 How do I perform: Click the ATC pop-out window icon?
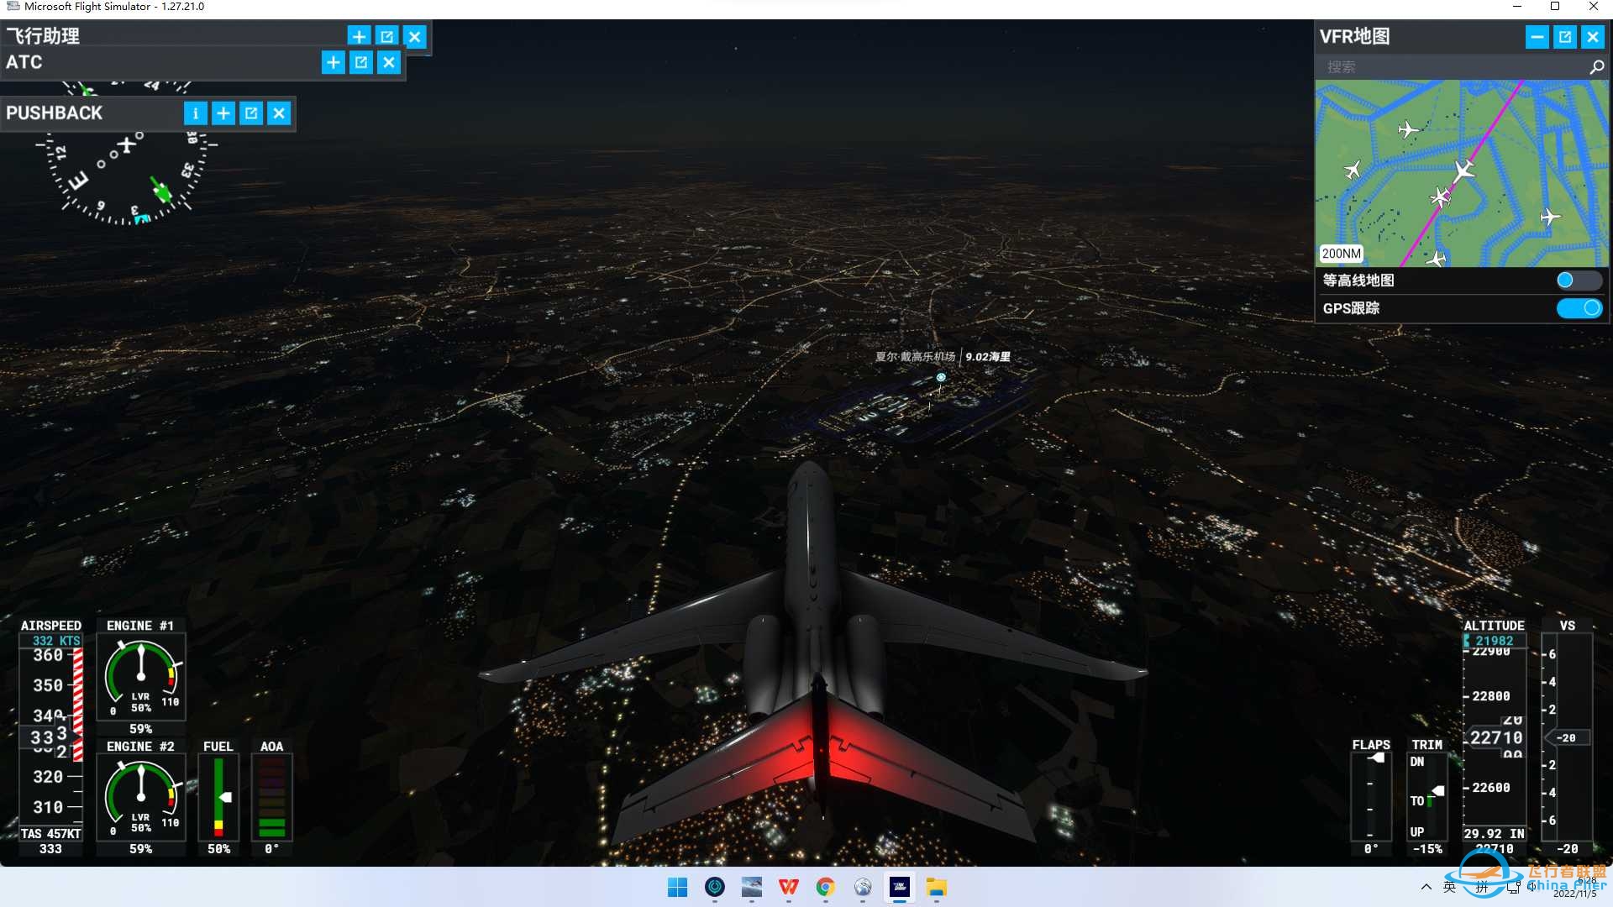coord(362,62)
